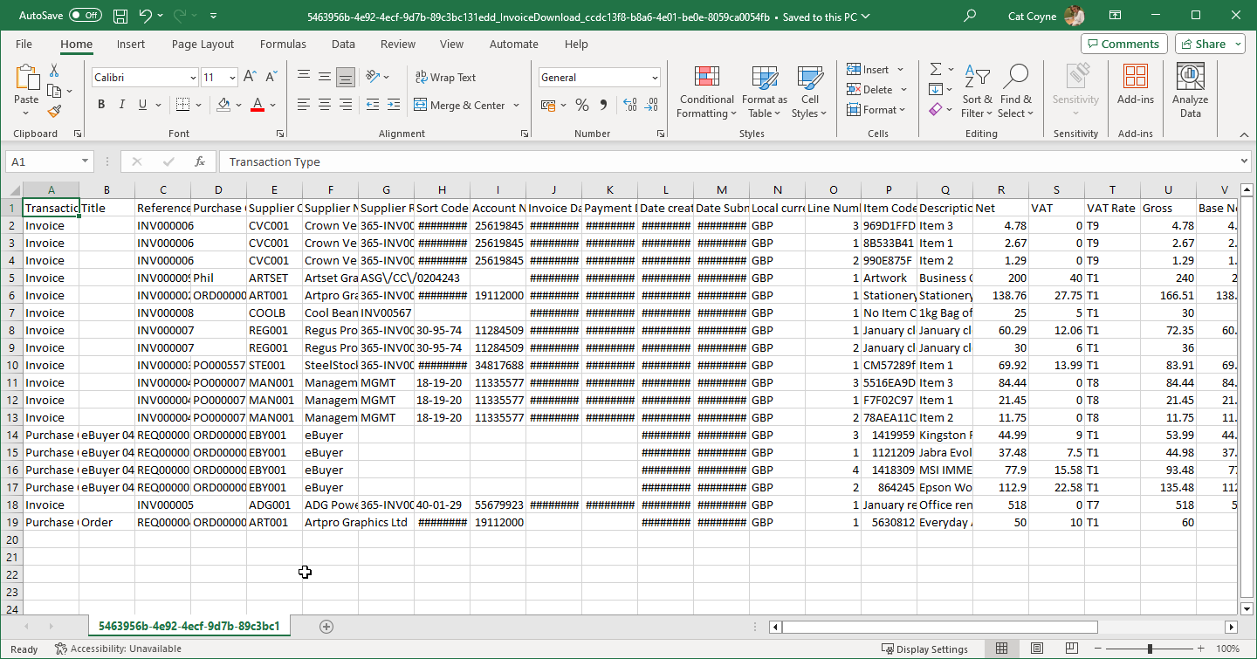Open the File menu
Screen dimensions: 1257x659
coord(24,44)
